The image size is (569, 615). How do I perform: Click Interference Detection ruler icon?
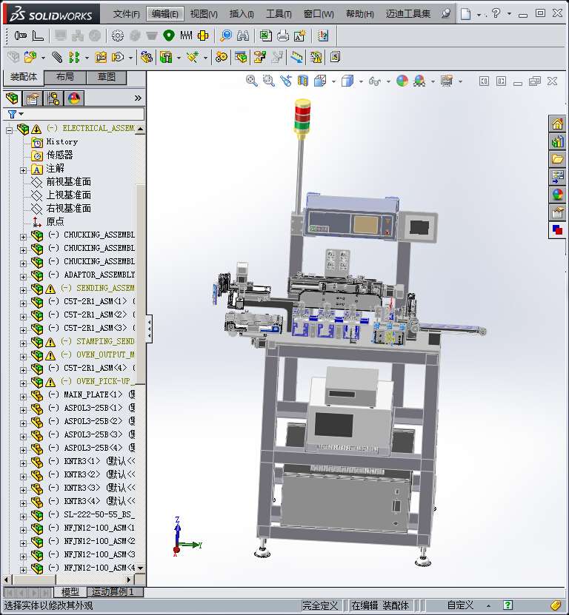click(x=296, y=57)
